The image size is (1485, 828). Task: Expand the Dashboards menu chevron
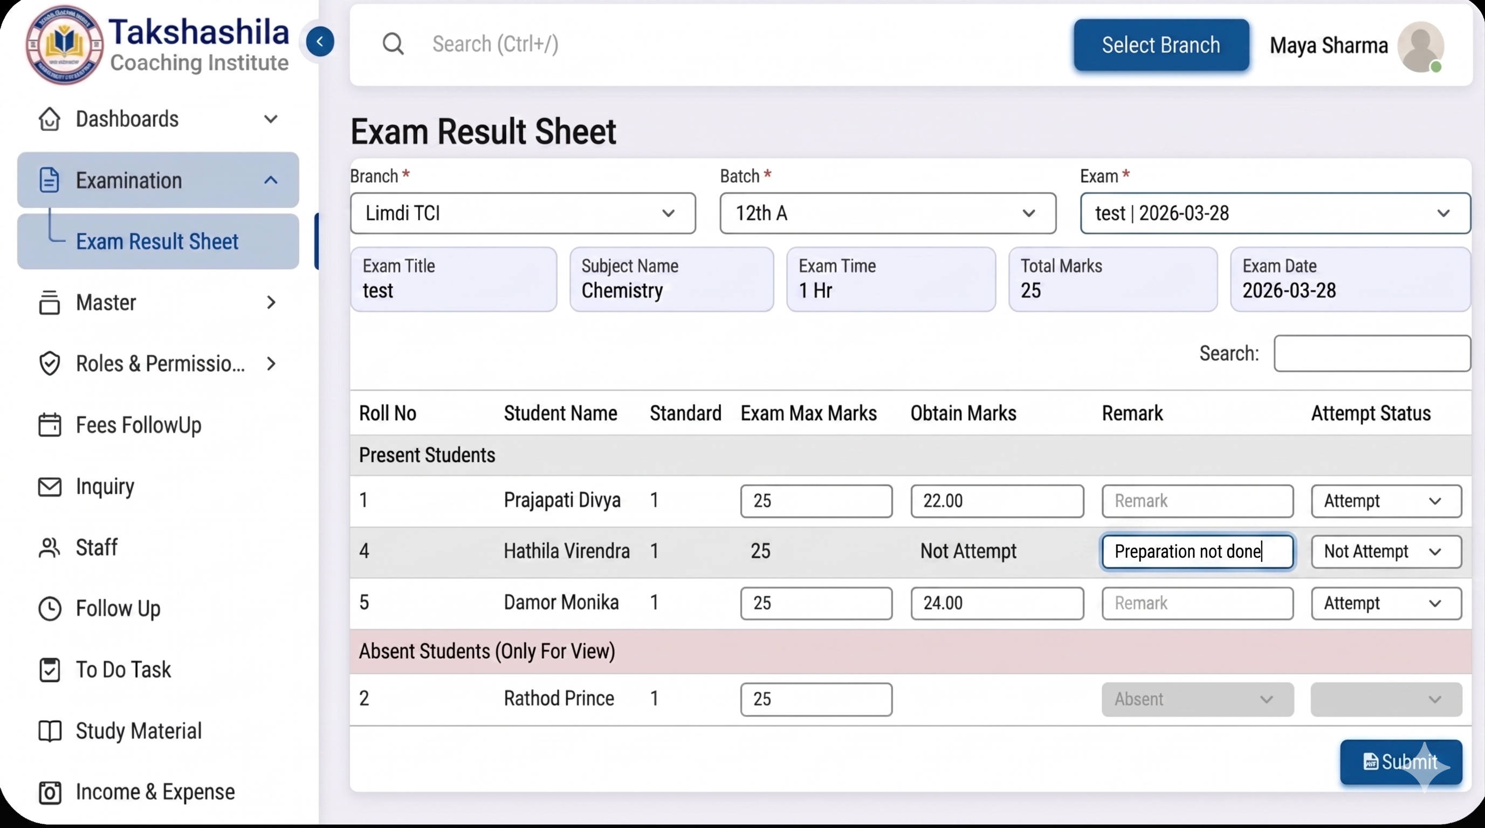[271, 119]
